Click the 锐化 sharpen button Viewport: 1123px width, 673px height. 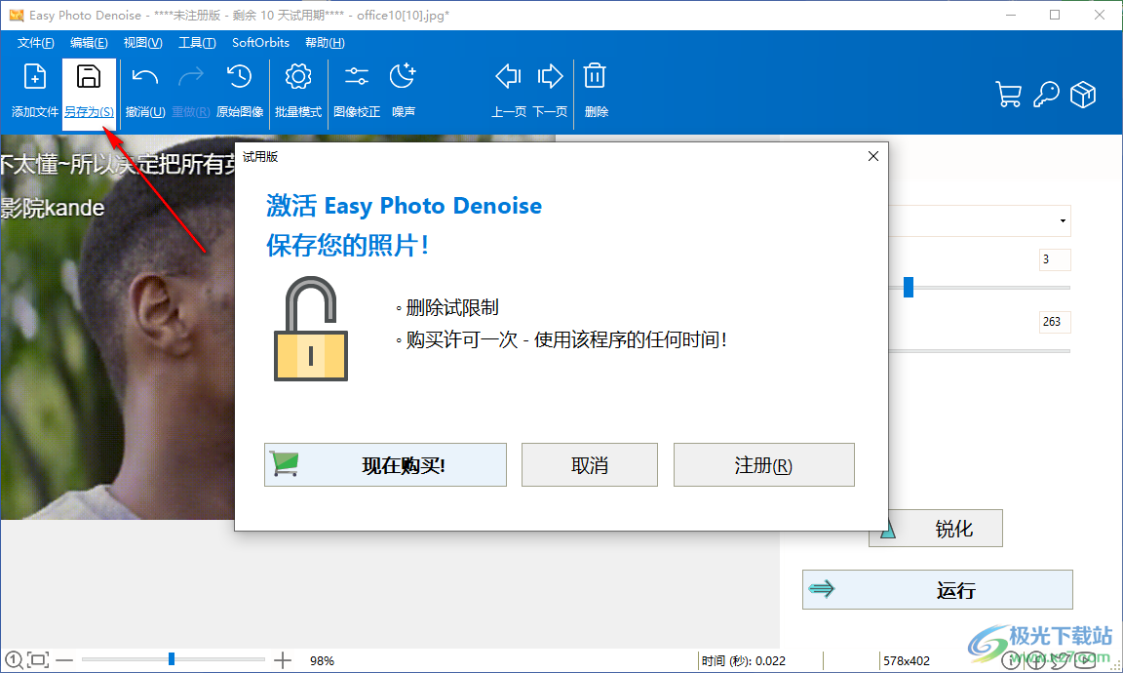tap(936, 529)
